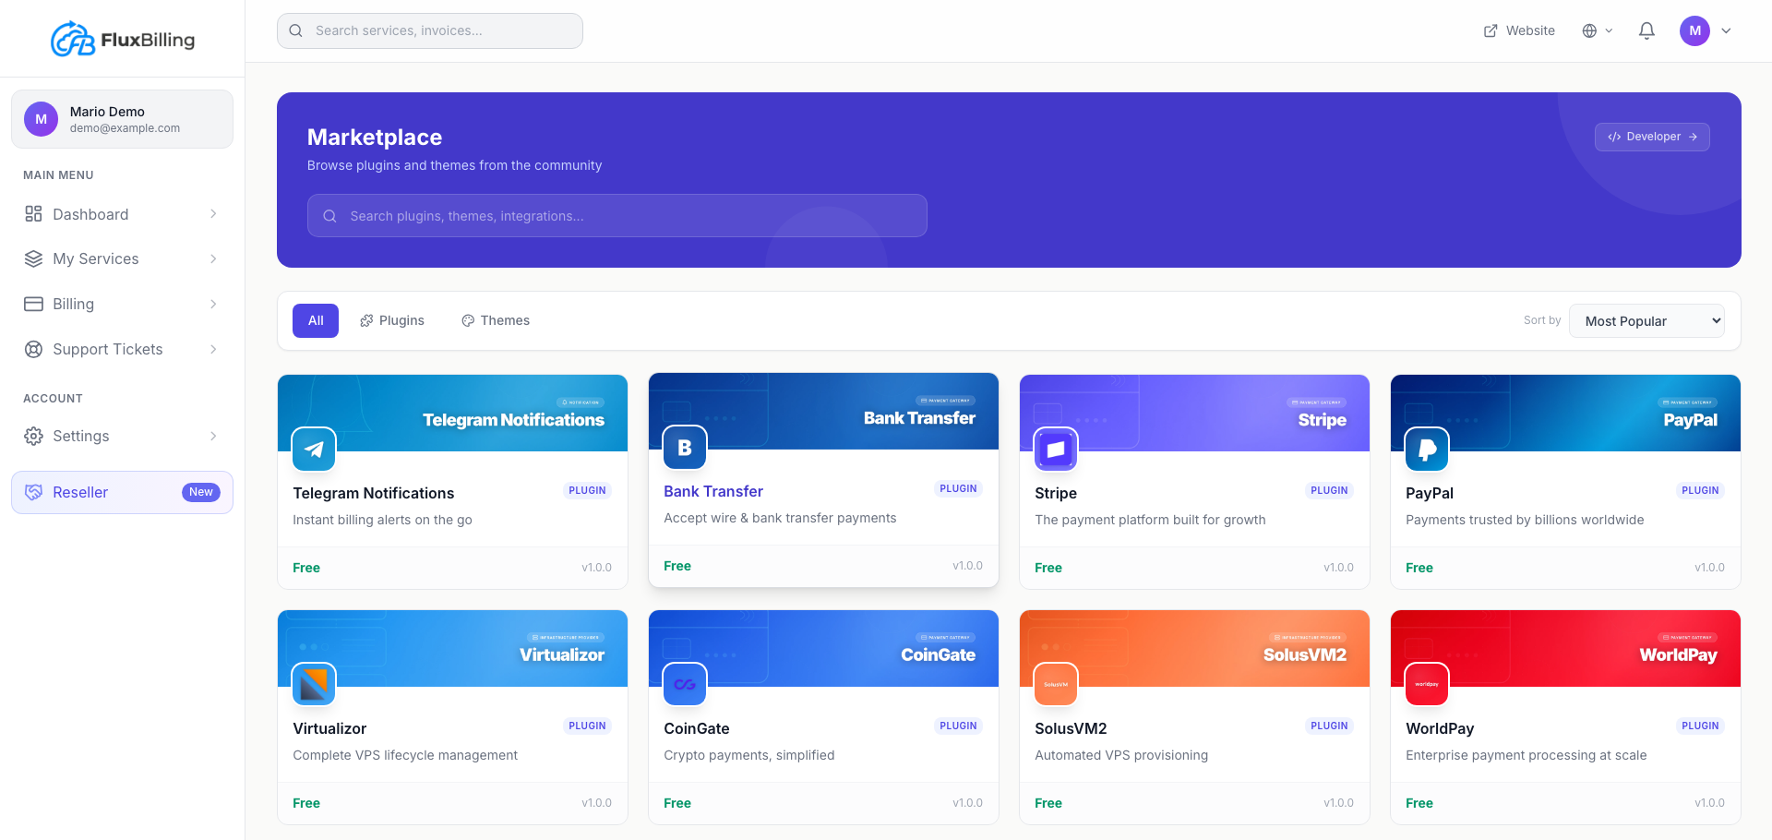Click v1.0.0 version on the PayPal card
Screen dimensions: 1772x840
(x=1709, y=568)
